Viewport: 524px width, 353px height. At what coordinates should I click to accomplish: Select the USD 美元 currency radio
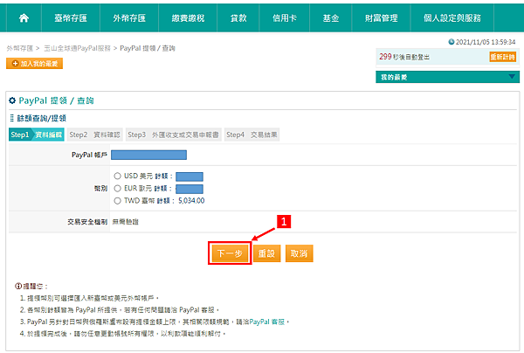(117, 176)
